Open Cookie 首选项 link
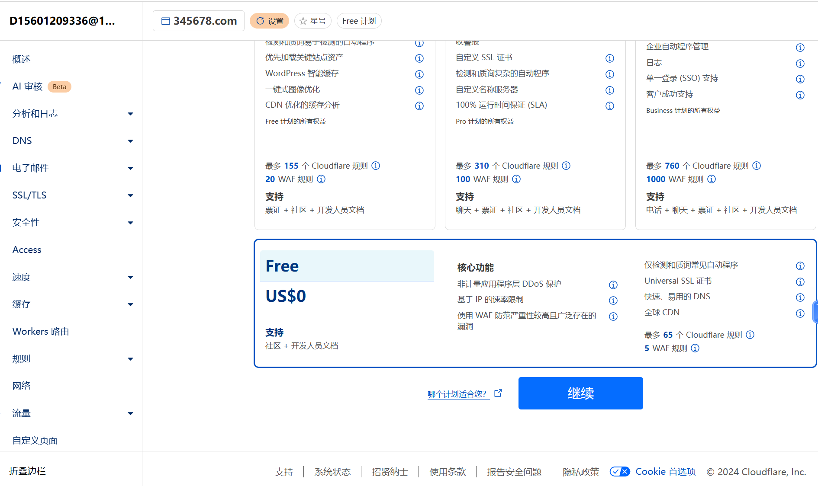Viewport: 818px width, 486px height. click(x=665, y=472)
